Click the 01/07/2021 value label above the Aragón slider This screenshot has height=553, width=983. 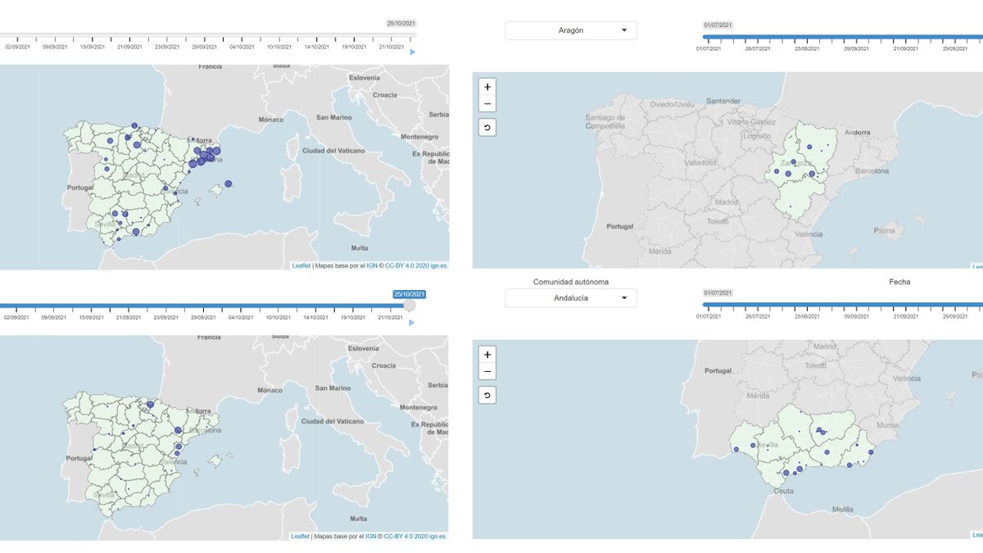click(718, 25)
